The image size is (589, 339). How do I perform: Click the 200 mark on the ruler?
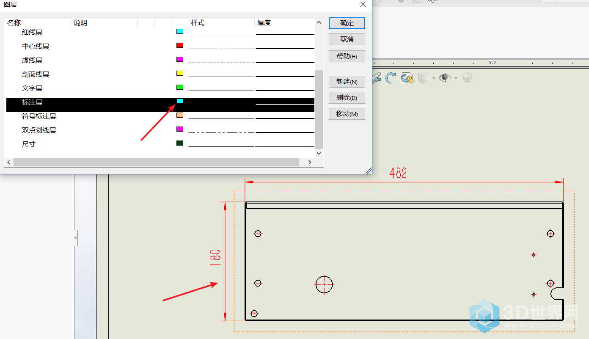tap(493, 62)
